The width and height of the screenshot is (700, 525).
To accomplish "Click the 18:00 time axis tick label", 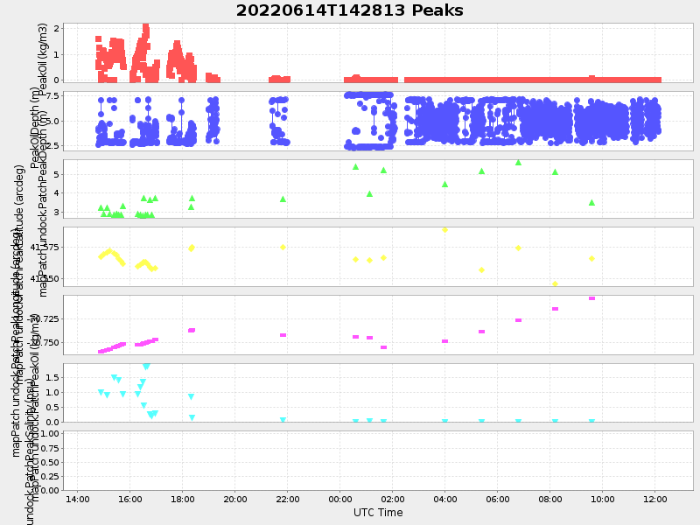I will tap(183, 499).
